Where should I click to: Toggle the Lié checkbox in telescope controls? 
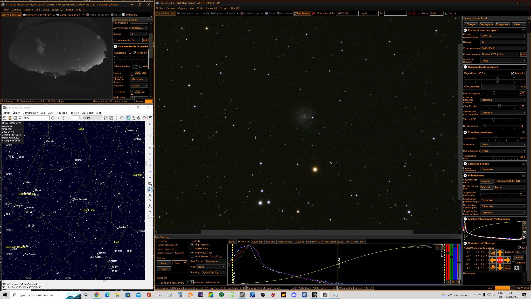[x=520, y=248]
